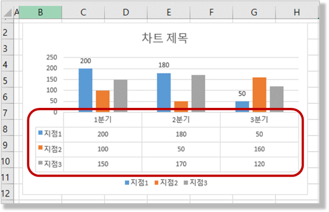Click the orange 2분기 bar

coord(181,106)
